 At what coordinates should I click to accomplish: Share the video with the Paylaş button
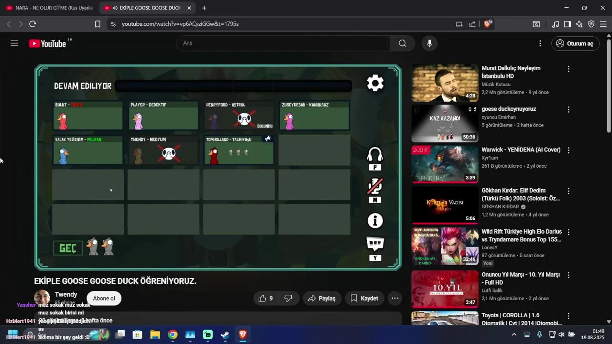(322, 298)
